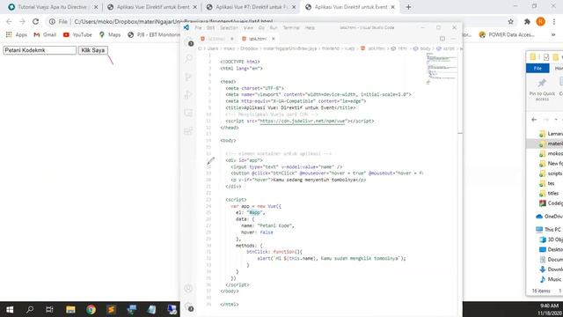Open Chrome extensions puzzle icon
Viewport: 563px width, 317px height.
[x=527, y=21]
